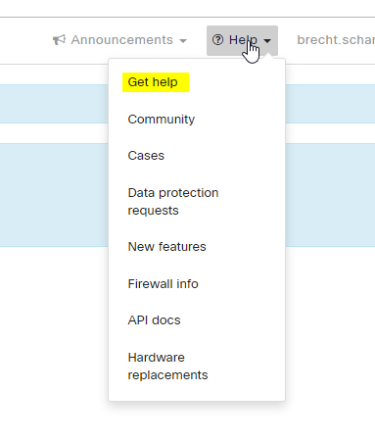Select Hardware replacements entry
375x441 pixels.
click(167, 367)
